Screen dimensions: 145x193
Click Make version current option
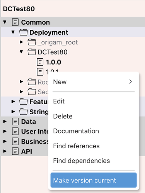(94, 180)
